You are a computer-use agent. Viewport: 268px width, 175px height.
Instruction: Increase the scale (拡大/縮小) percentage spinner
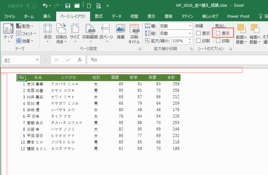190,39
